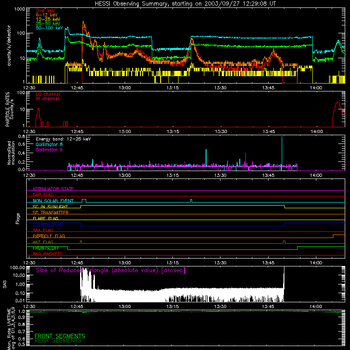Viewport: 350px width, 350px height.
Task: Click the REAR SEGMENTS legend label
Action: (x=58, y=341)
